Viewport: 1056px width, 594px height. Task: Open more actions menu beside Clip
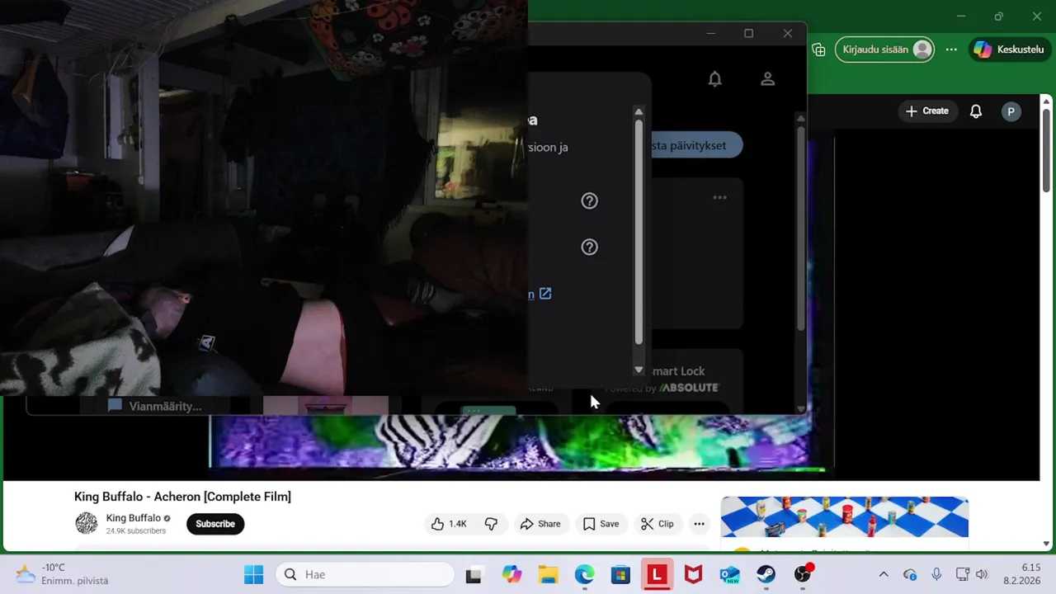tap(699, 524)
